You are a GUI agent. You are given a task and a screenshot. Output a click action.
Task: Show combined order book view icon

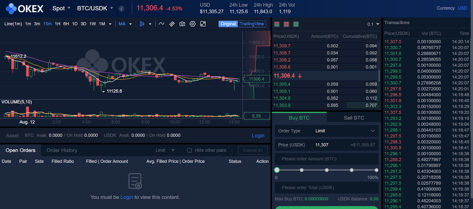point(277,24)
